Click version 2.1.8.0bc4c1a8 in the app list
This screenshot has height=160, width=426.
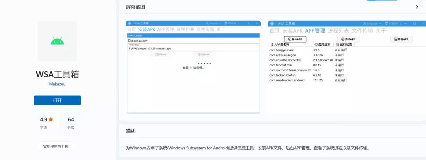coord(323,60)
